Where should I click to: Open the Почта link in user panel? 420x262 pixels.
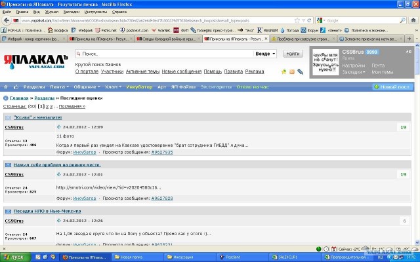378,65
